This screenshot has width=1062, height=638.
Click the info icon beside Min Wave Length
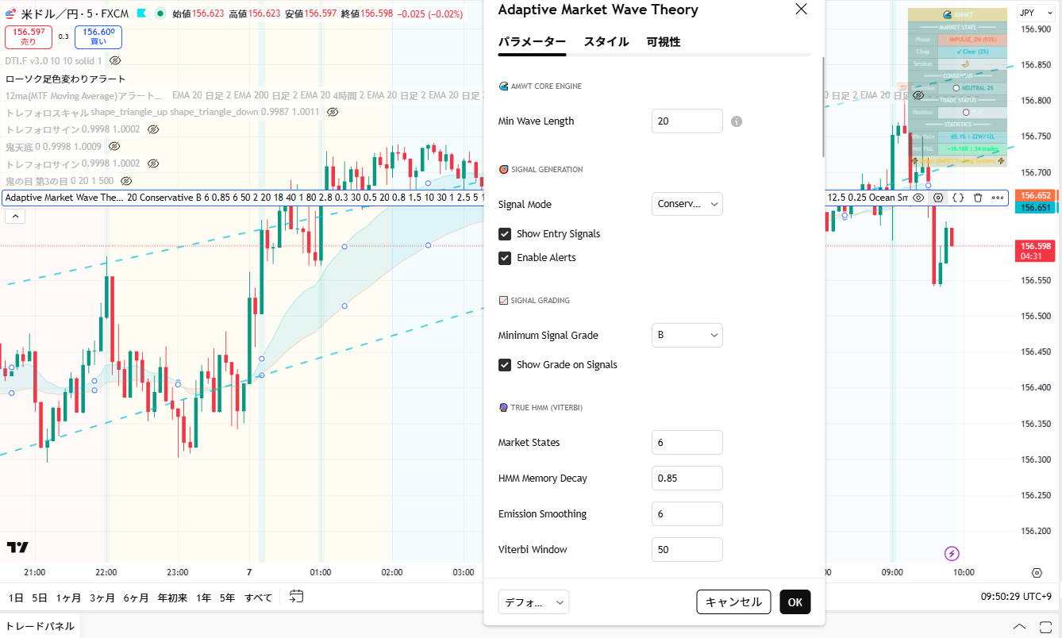pos(737,121)
